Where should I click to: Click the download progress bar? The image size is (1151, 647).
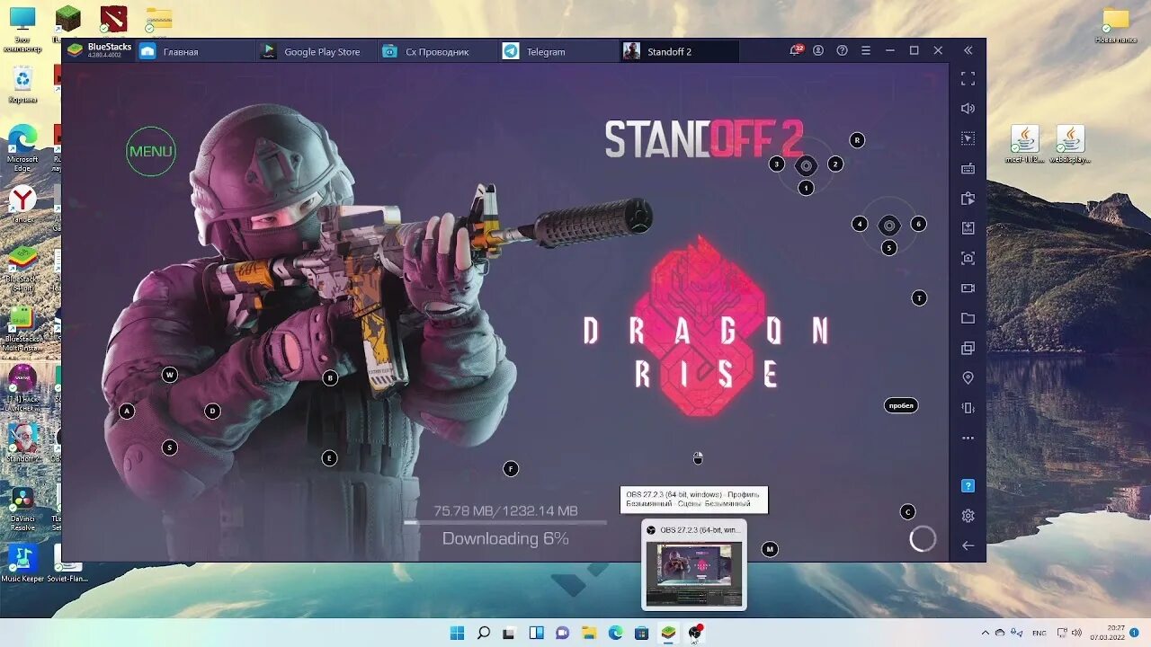tap(505, 522)
